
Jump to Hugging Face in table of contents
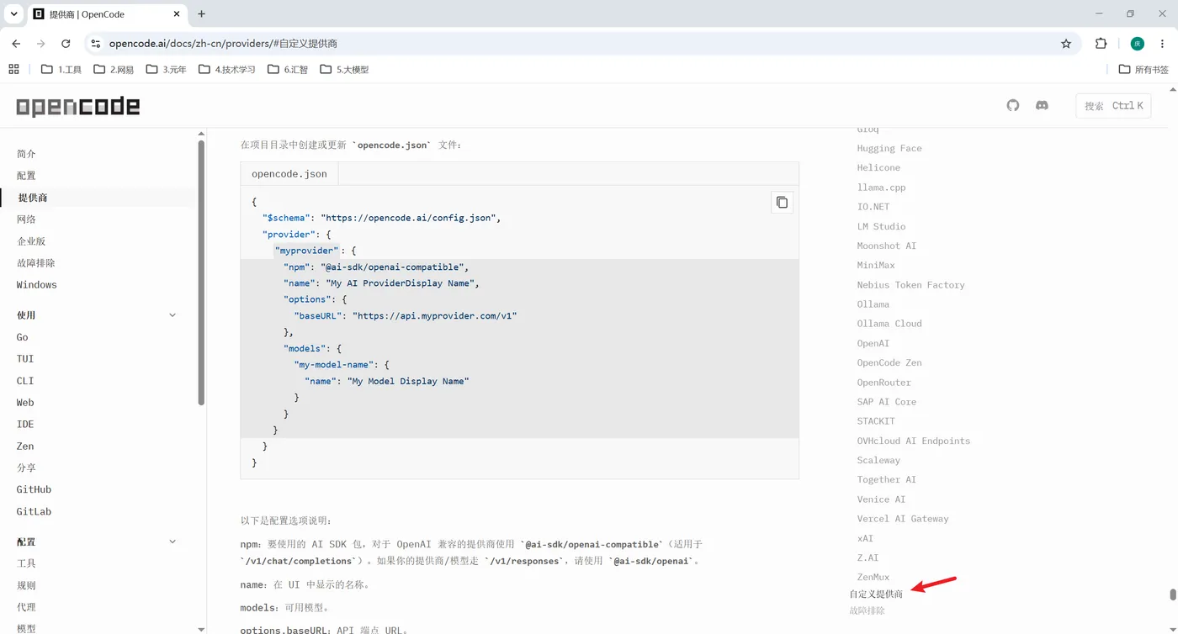(x=889, y=148)
